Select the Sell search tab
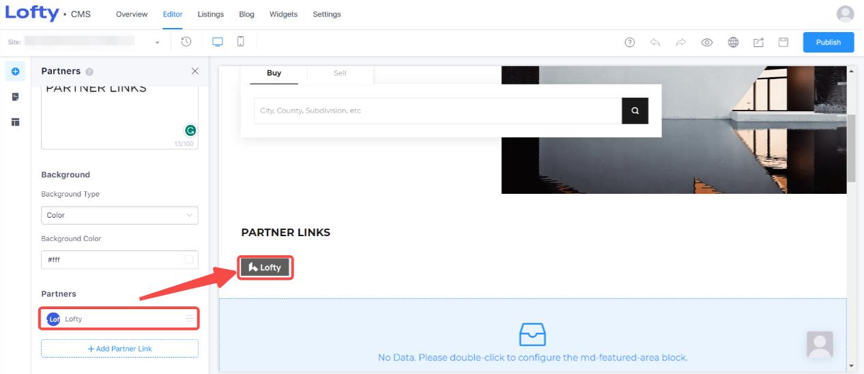Image resolution: width=864 pixels, height=374 pixels. pyautogui.click(x=340, y=73)
